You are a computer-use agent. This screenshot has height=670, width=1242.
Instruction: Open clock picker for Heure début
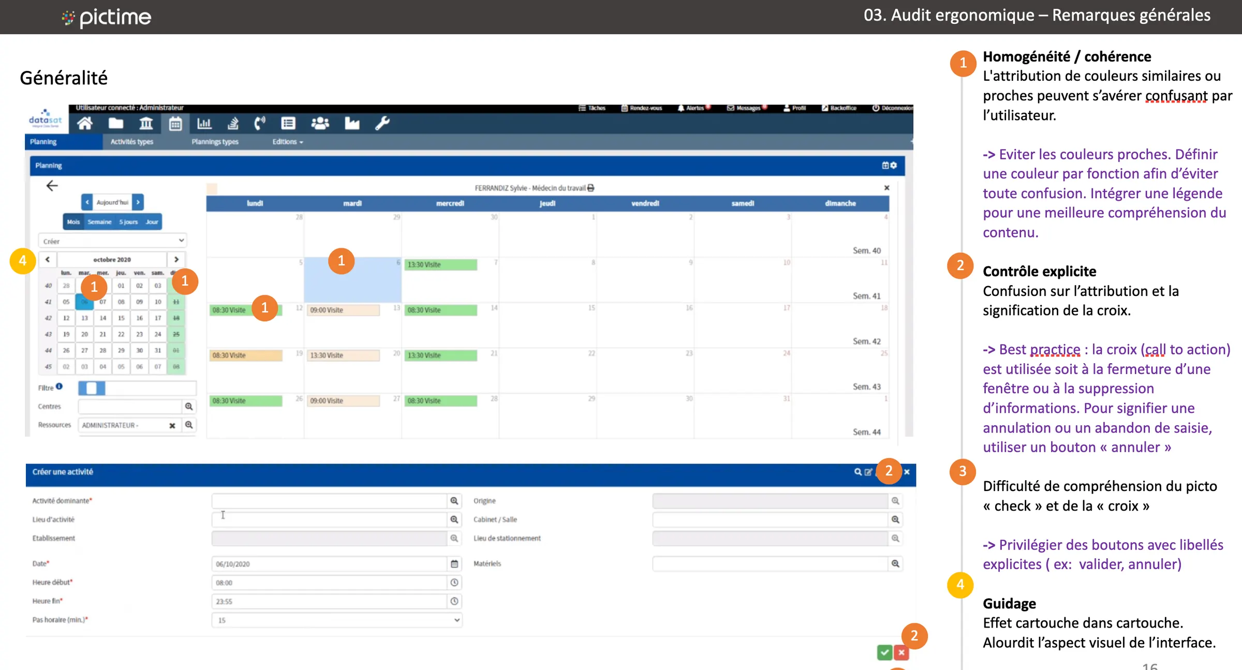pos(454,583)
